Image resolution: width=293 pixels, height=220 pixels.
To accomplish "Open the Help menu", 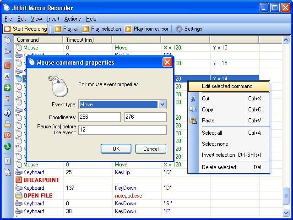I will pyautogui.click(x=91, y=19).
